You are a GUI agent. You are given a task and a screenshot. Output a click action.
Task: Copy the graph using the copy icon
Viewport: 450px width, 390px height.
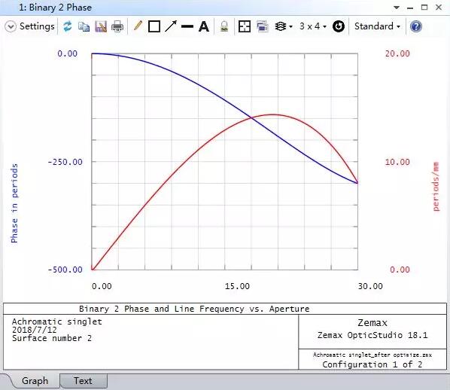(84, 26)
